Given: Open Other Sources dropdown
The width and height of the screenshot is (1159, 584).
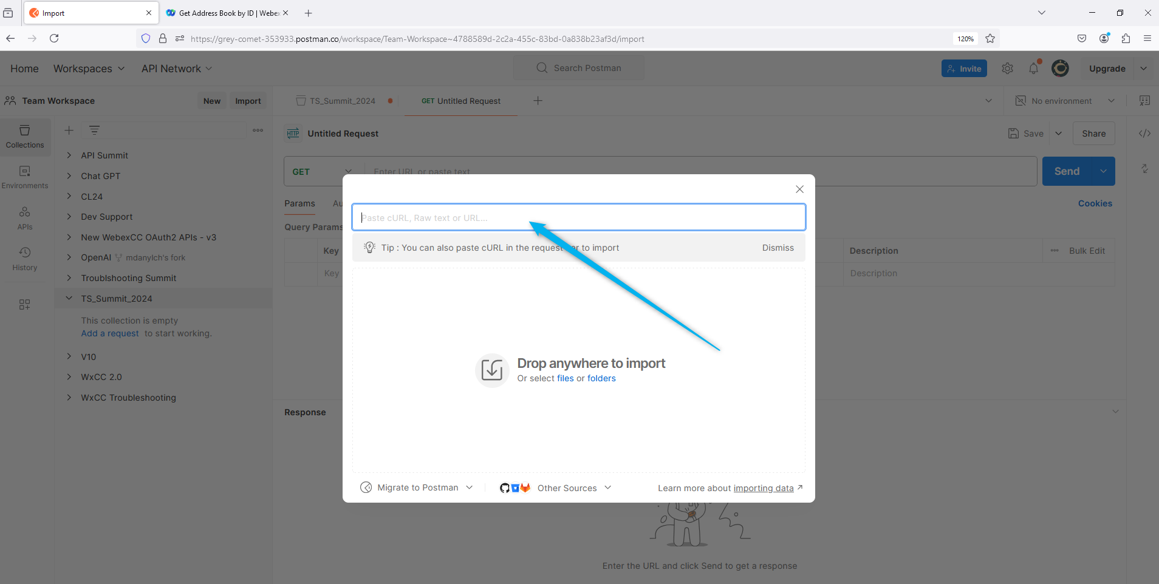Looking at the screenshot, I should 555,487.
